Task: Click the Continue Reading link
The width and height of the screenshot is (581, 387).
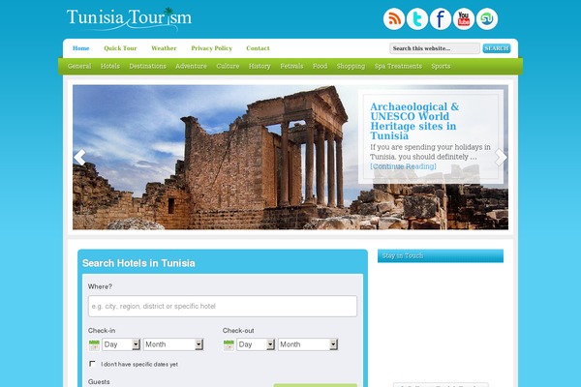Action: [x=403, y=166]
